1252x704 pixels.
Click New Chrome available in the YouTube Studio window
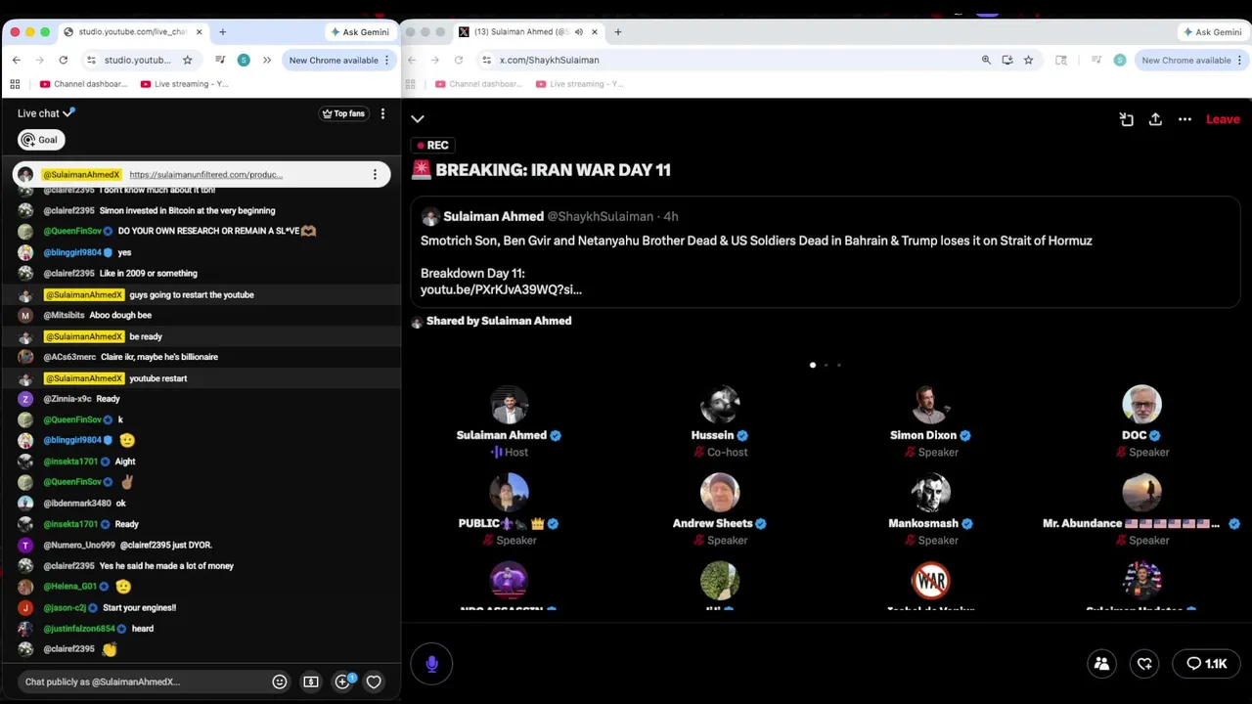(338, 60)
